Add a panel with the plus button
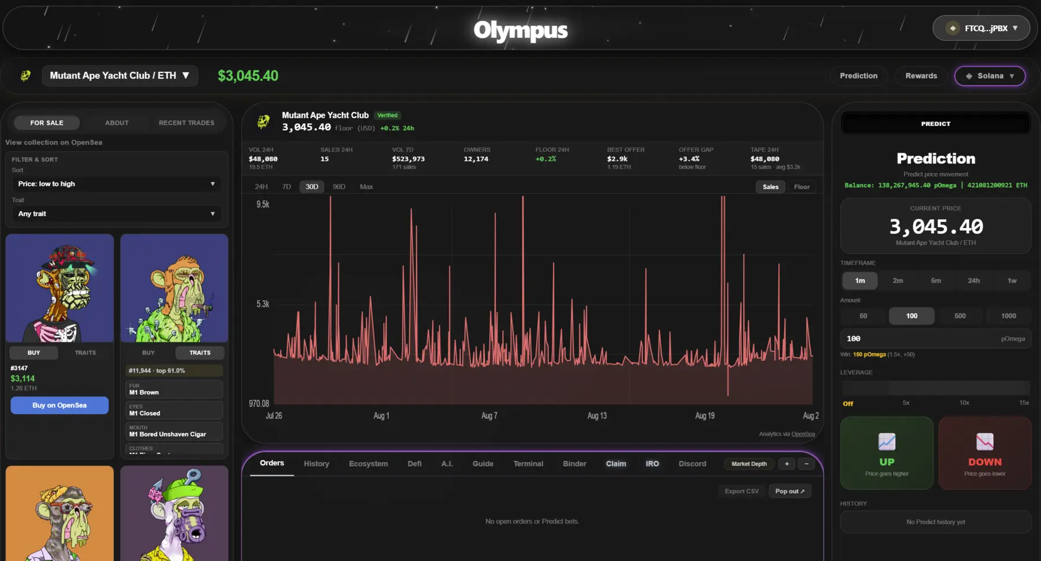 pyautogui.click(x=787, y=464)
